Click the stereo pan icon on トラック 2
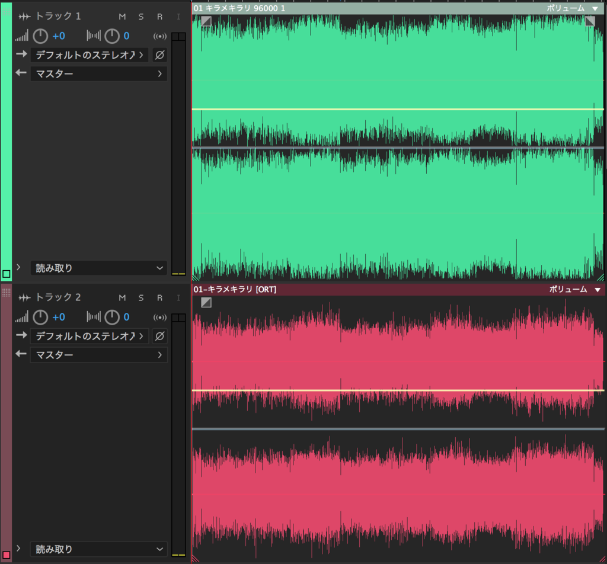Screen dimensions: 607x564 click(94, 317)
